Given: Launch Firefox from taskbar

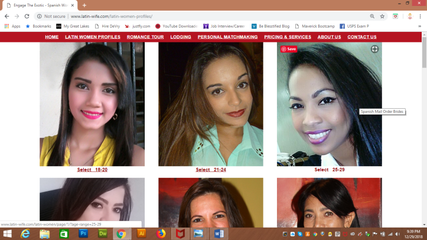Looking at the screenshot, I should coord(161,233).
